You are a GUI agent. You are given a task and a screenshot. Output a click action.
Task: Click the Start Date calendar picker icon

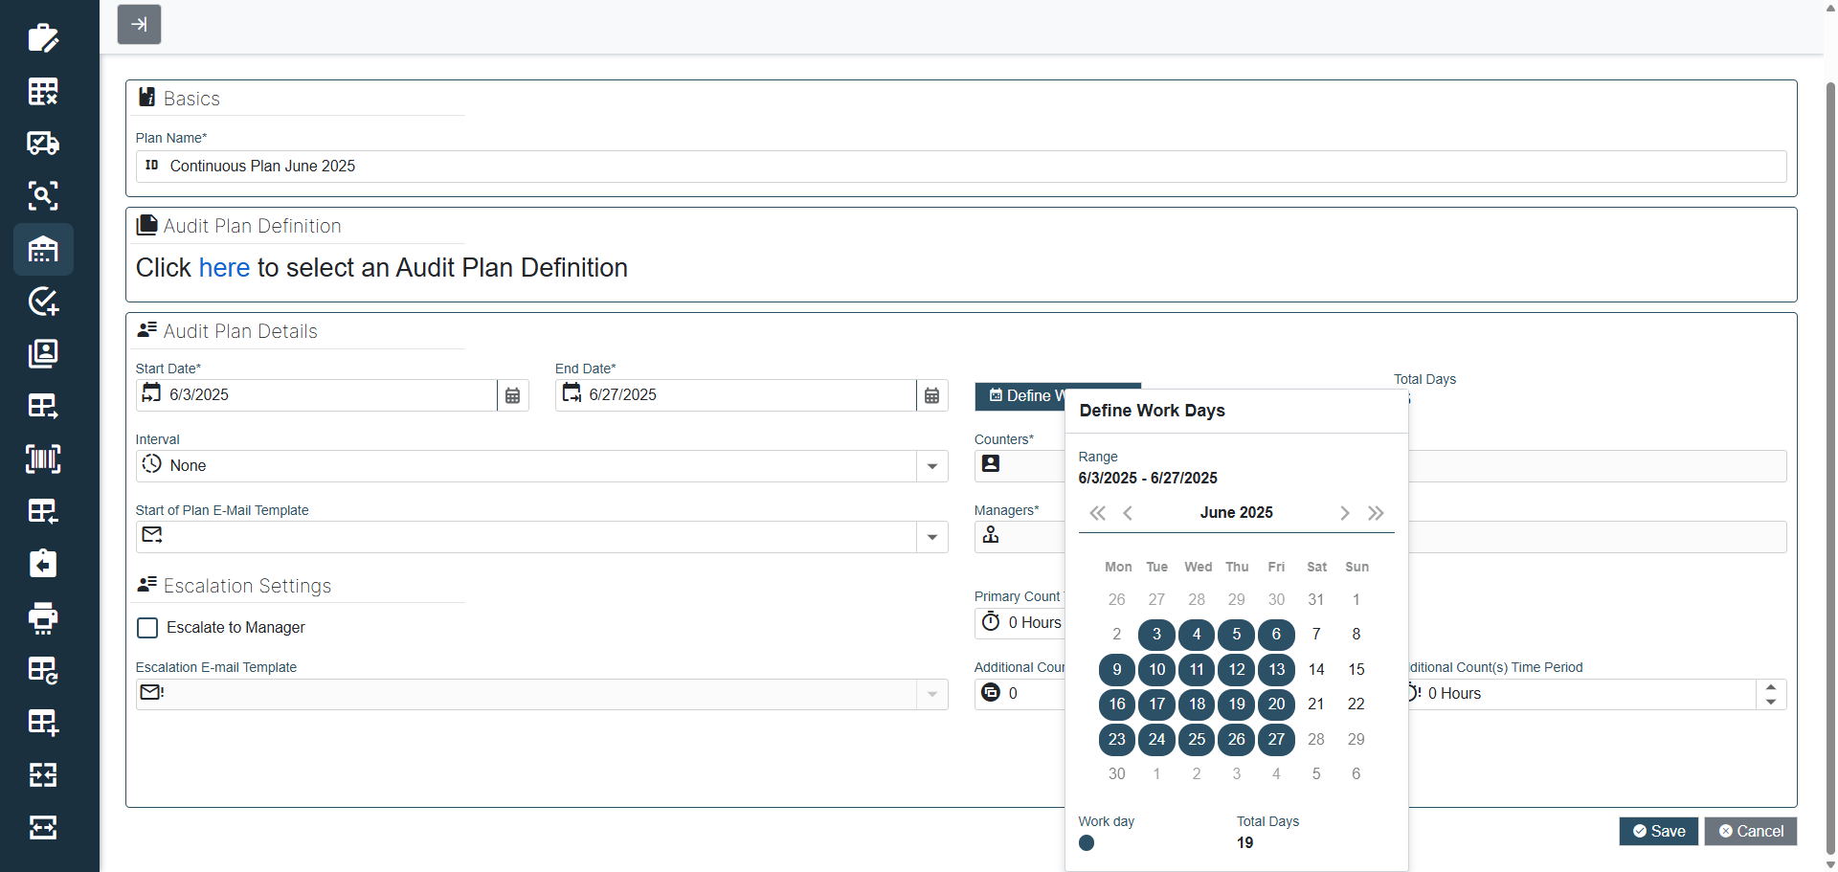513,395
